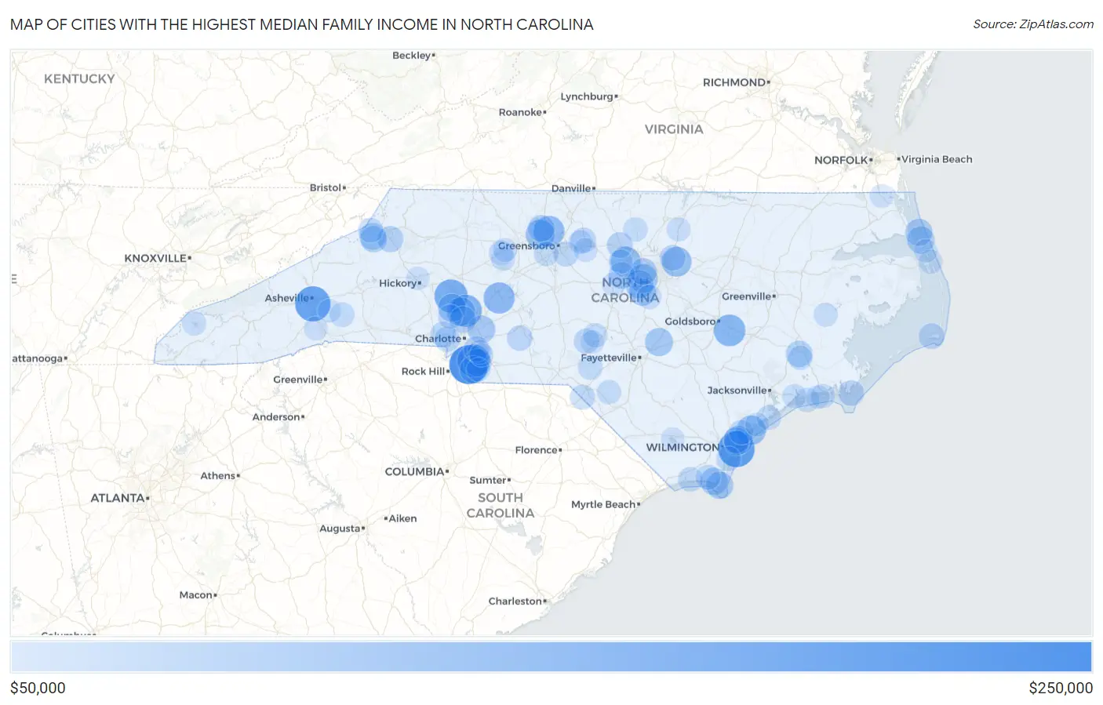
Task: Click the Athens city label
Action: click(x=218, y=476)
